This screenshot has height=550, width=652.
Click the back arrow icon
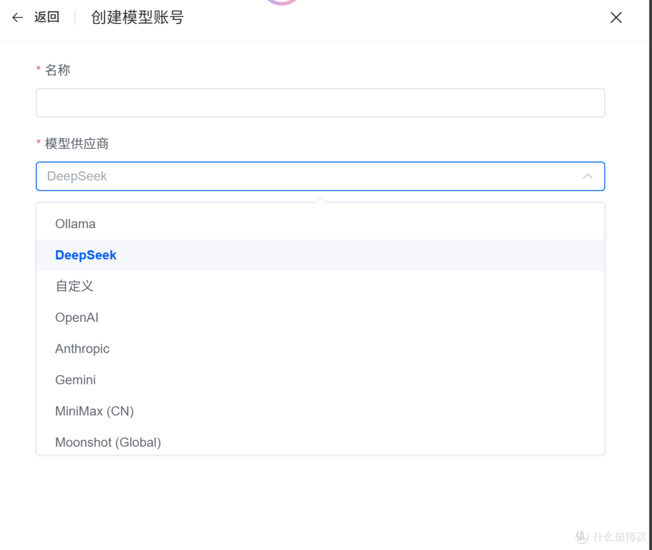(18, 18)
